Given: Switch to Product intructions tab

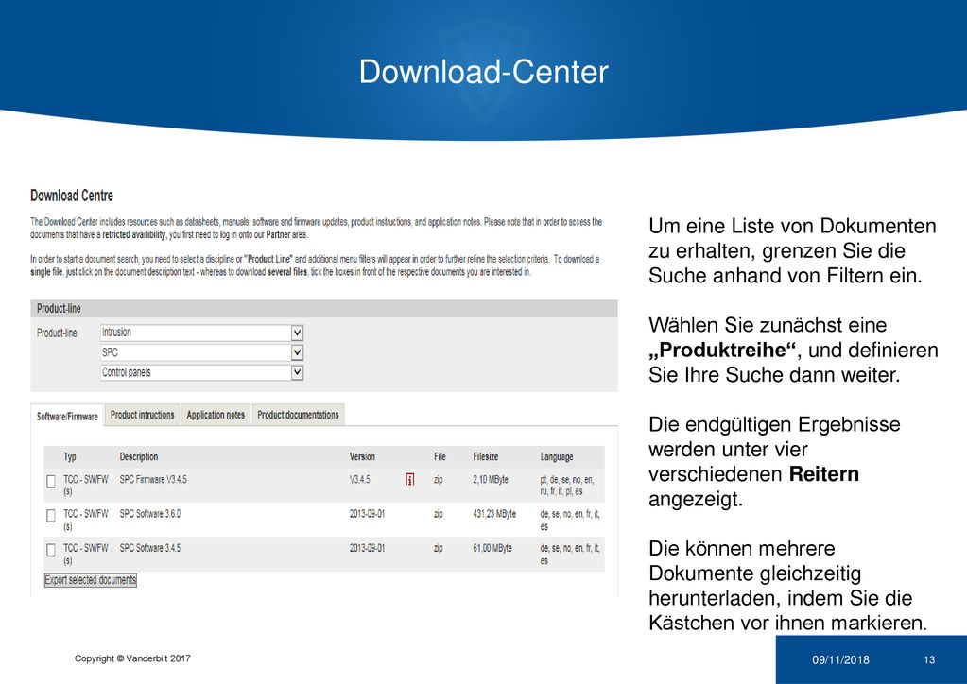Looking at the screenshot, I should (143, 415).
